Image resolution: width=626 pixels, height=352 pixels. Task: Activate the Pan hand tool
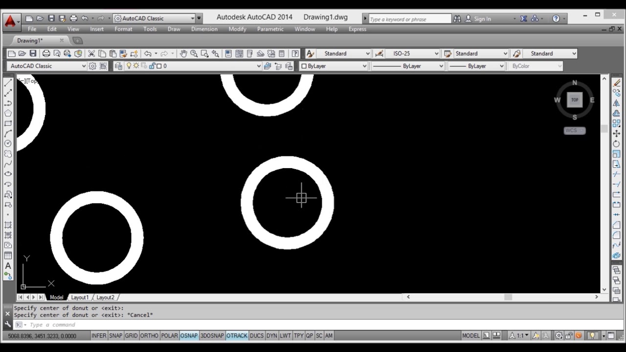(183, 53)
